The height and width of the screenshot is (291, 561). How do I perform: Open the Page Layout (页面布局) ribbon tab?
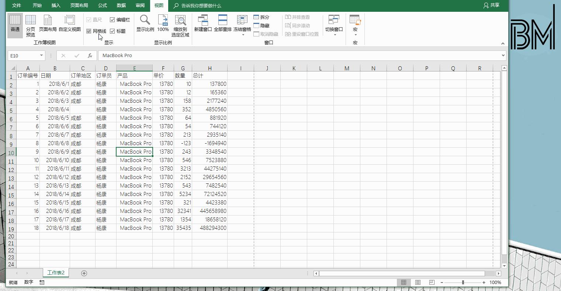pyautogui.click(x=79, y=6)
